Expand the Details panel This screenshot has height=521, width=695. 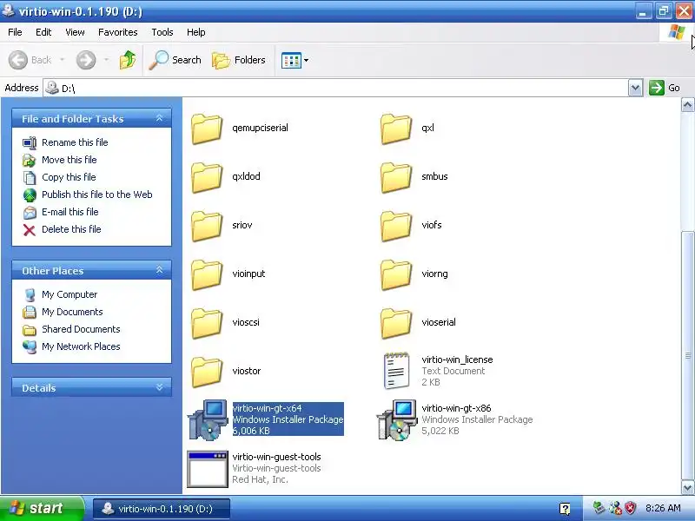[x=160, y=387]
